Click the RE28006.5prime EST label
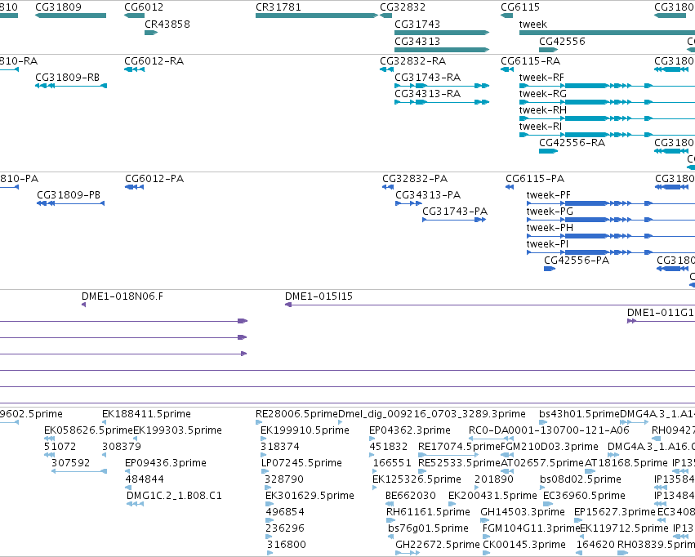This screenshot has width=695, height=557. 296,414
